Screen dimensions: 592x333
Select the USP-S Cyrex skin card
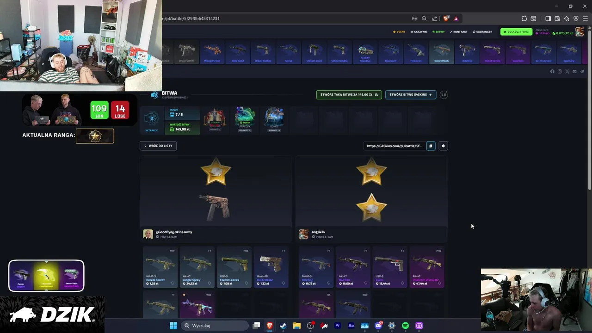pos(390,267)
